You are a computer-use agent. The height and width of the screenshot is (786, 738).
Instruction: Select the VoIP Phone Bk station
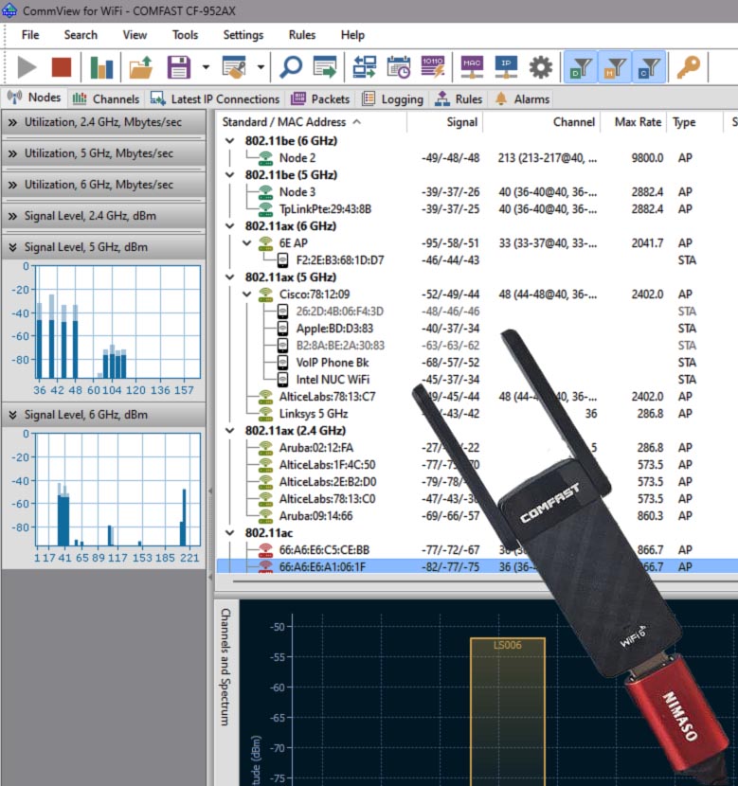coord(477,363)
